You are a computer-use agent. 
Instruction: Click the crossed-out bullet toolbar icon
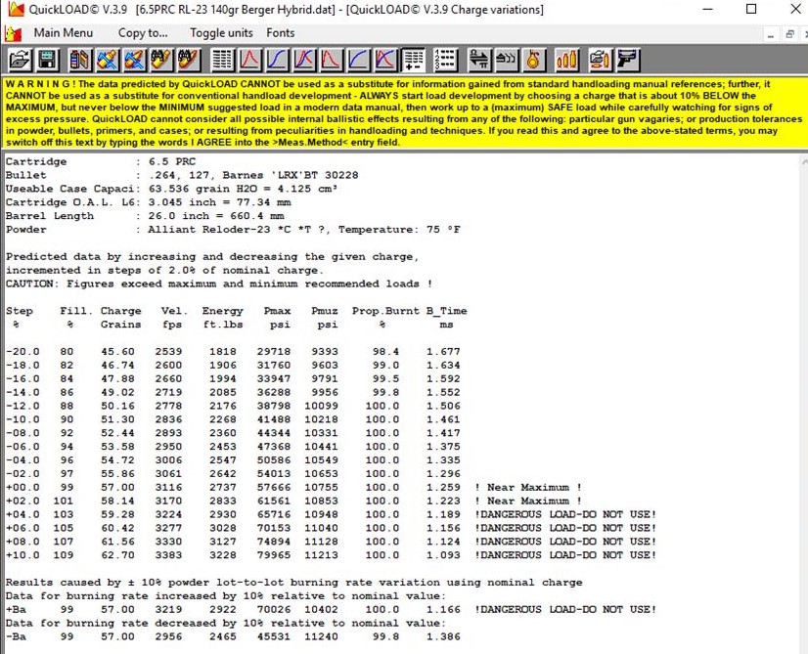point(134,60)
